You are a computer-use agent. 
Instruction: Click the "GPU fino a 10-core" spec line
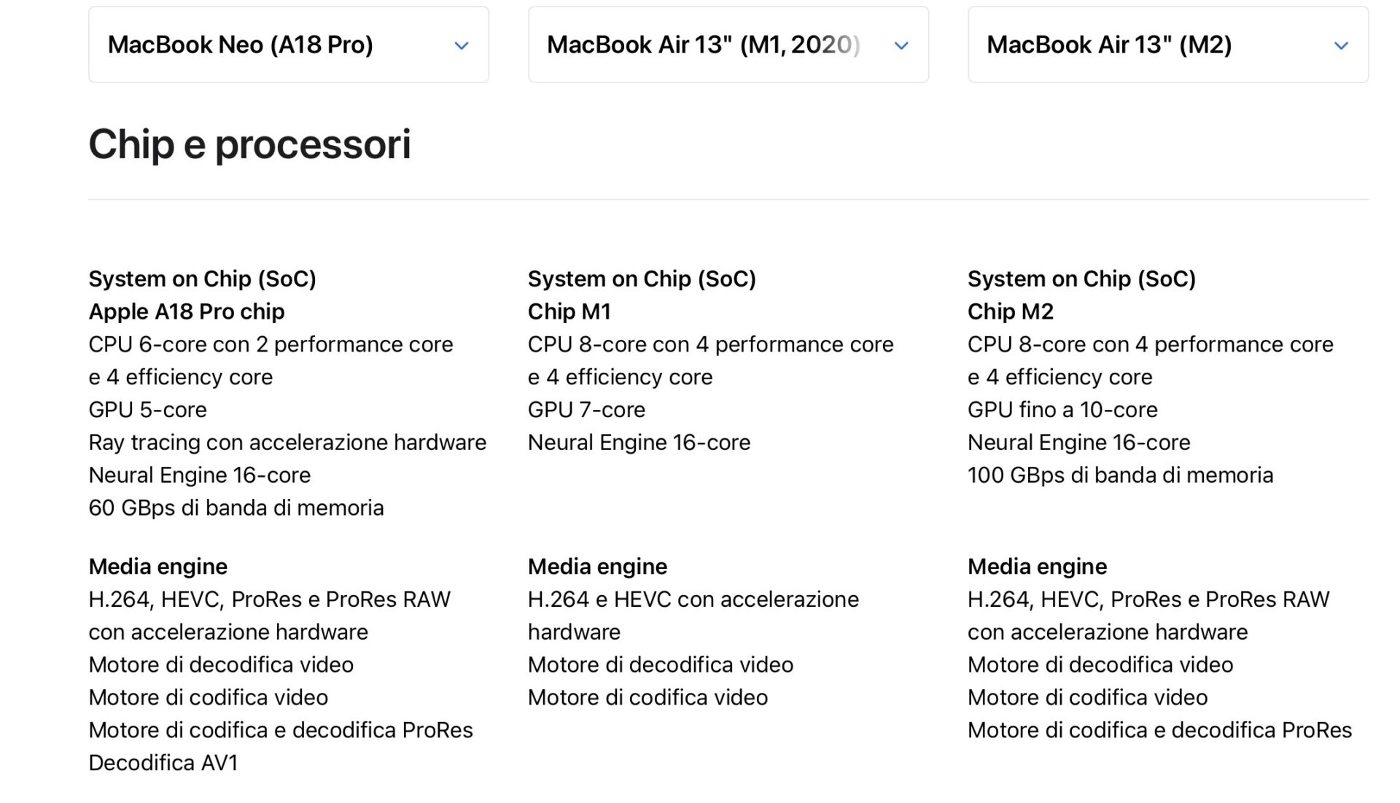click(x=1062, y=410)
